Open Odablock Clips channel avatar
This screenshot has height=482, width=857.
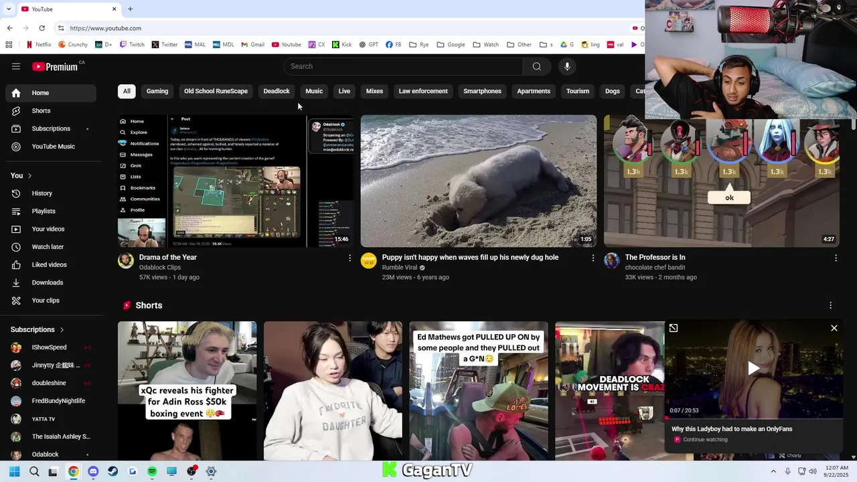tap(126, 260)
